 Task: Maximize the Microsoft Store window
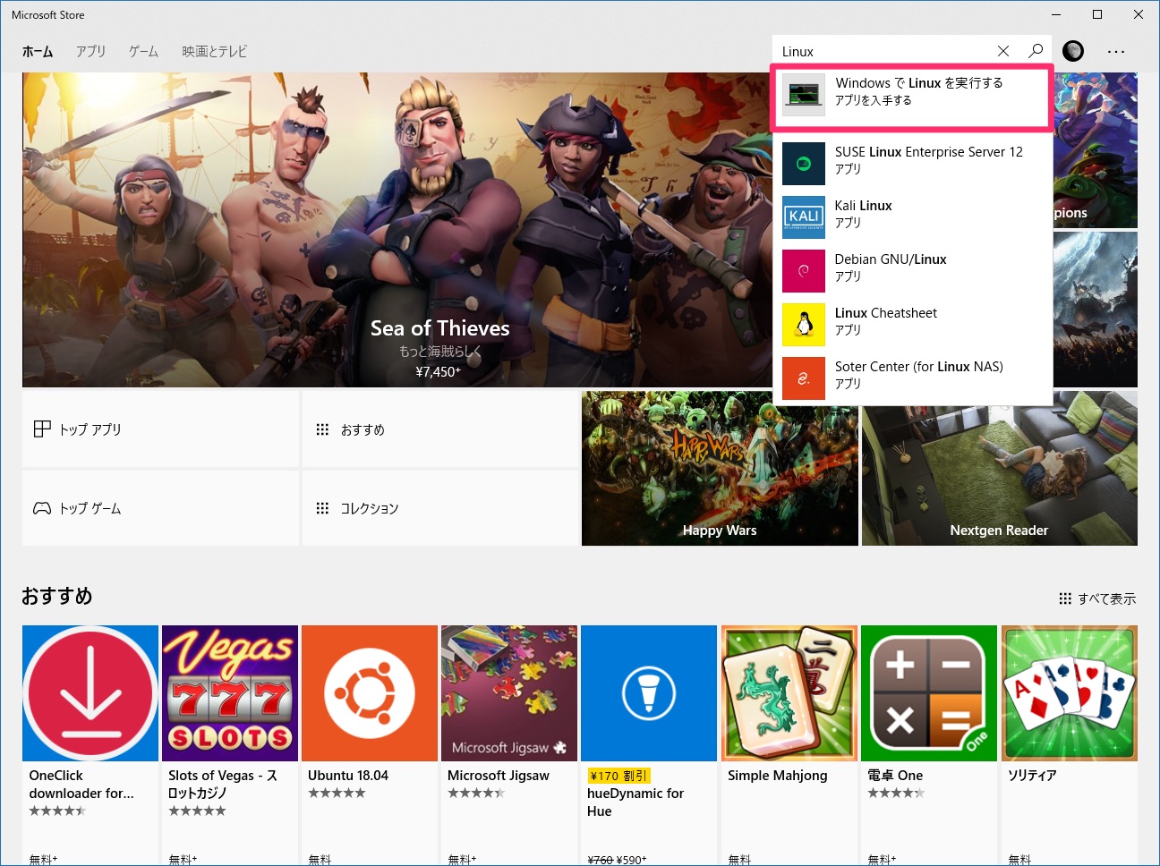pos(1097,14)
